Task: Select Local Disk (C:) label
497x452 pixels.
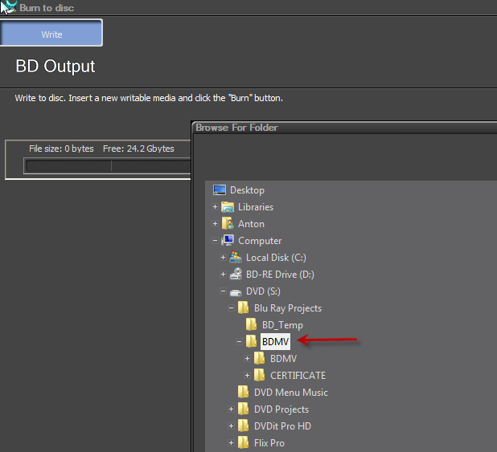Action: pos(276,258)
